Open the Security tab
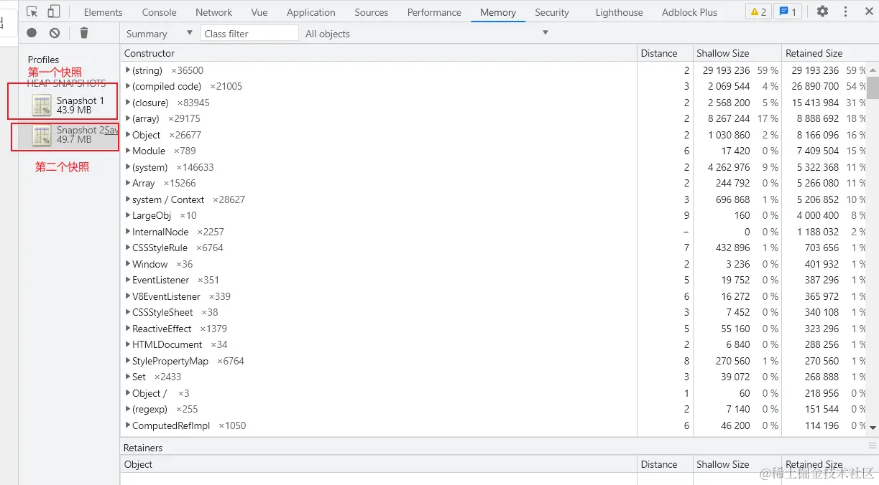 (x=551, y=12)
